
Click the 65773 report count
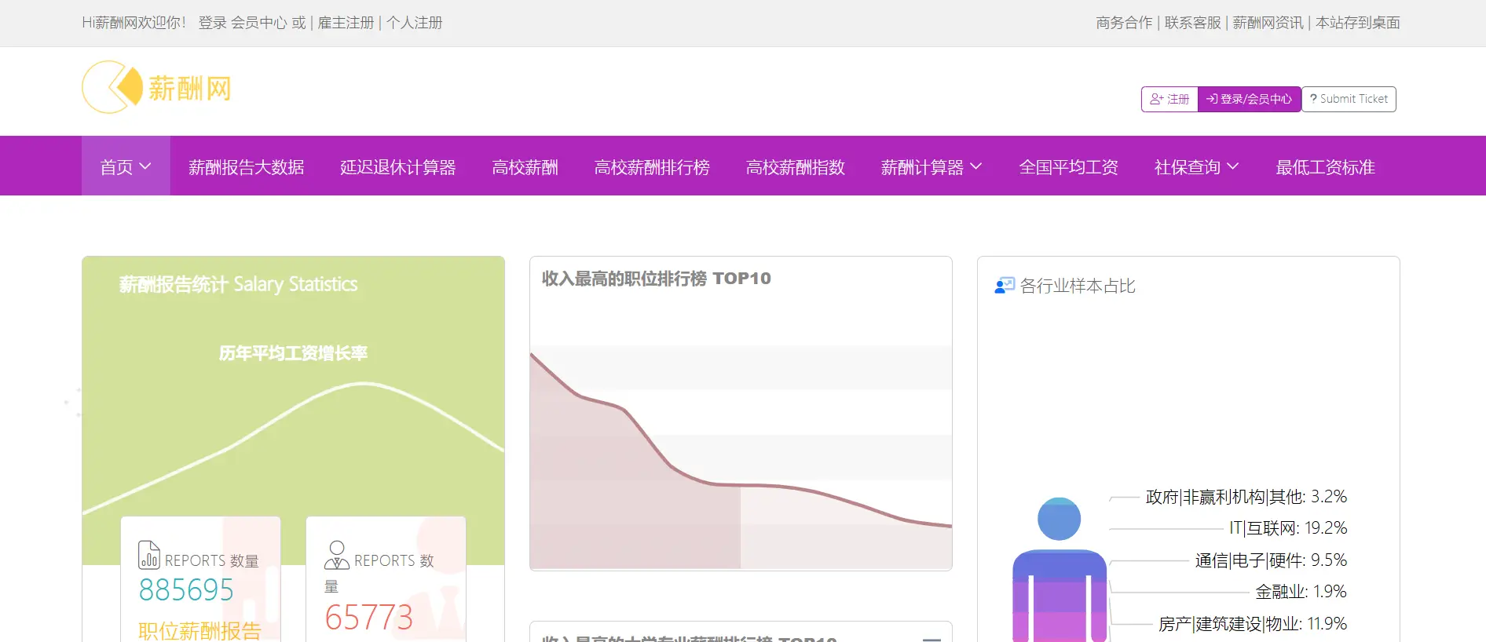368,618
